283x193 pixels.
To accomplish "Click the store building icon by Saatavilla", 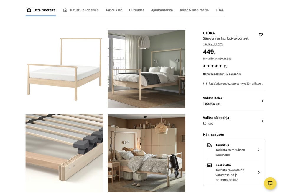I will pyautogui.click(x=209, y=165).
